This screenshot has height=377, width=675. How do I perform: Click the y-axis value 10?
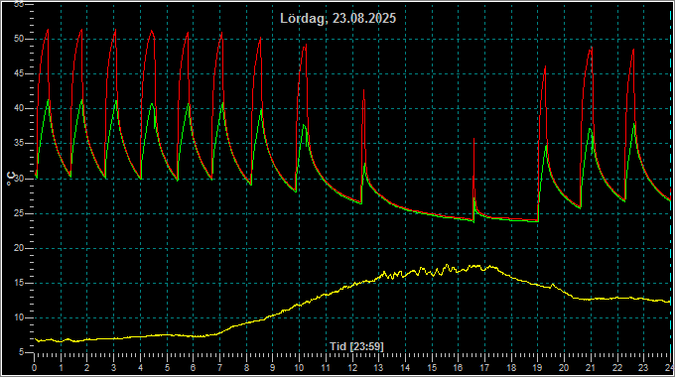click(x=19, y=318)
